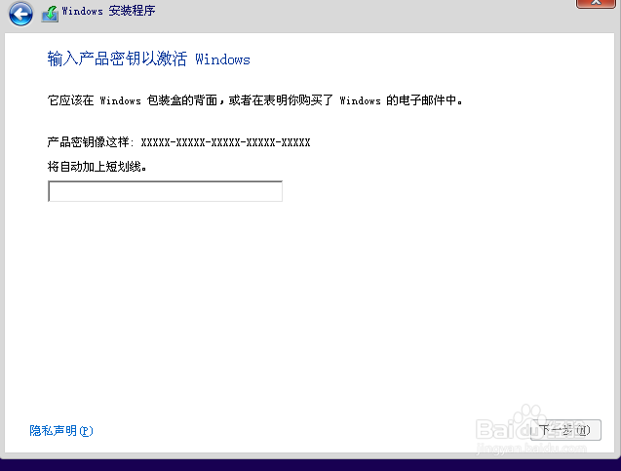Click the Windows 安装程序 title text
Viewport: 621px width, 471px height.
pos(108,11)
